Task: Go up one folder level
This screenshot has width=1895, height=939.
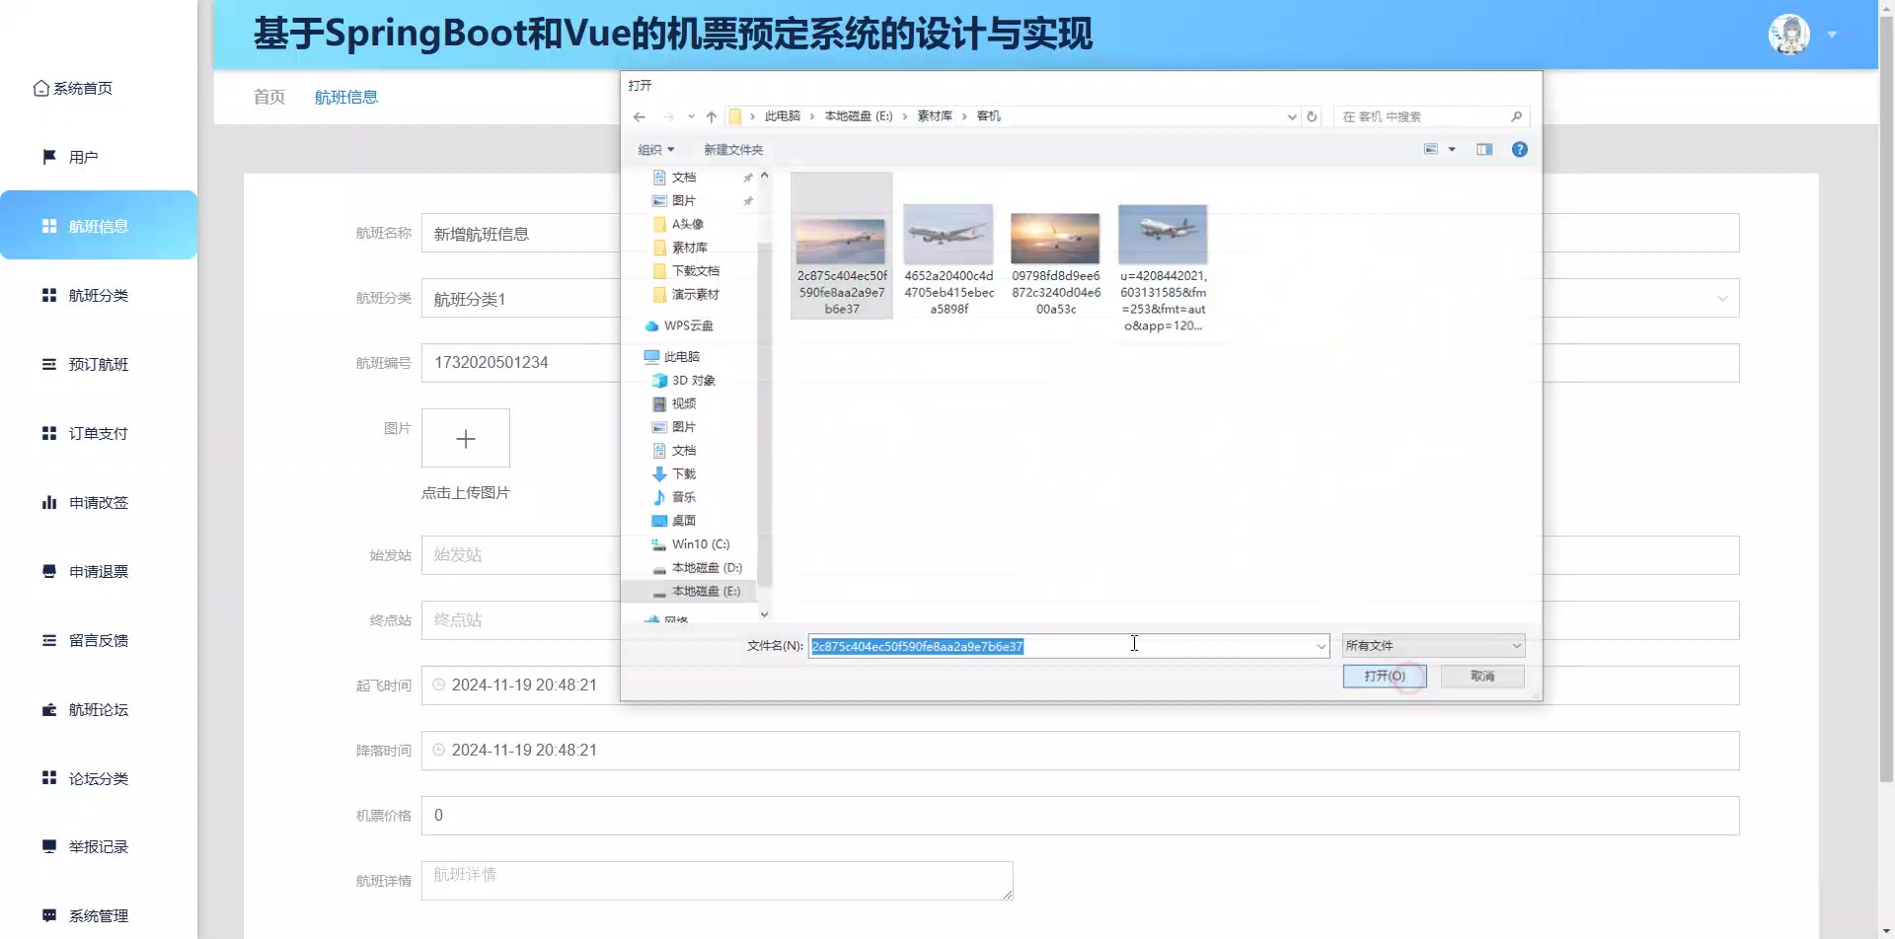Action: tap(711, 116)
